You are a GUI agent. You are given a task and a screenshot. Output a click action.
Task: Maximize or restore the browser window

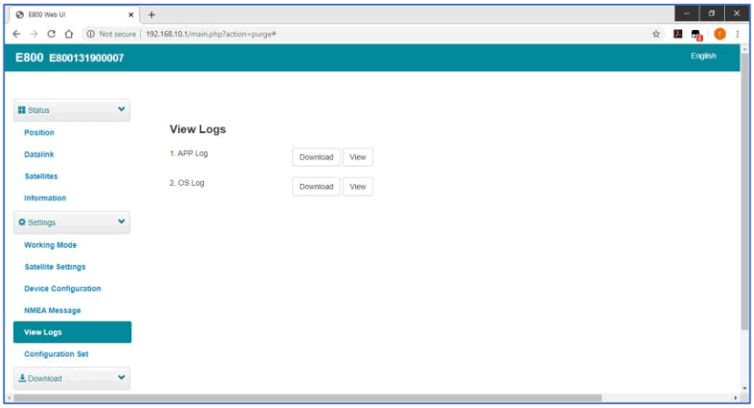pos(711,14)
